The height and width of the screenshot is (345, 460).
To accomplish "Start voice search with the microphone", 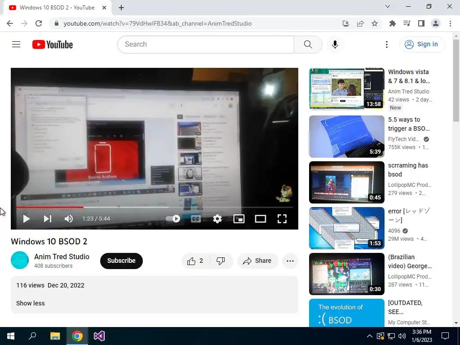I will [335, 44].
